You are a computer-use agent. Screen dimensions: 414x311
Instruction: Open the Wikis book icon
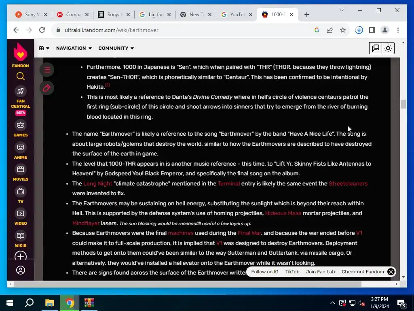point(21,236)
